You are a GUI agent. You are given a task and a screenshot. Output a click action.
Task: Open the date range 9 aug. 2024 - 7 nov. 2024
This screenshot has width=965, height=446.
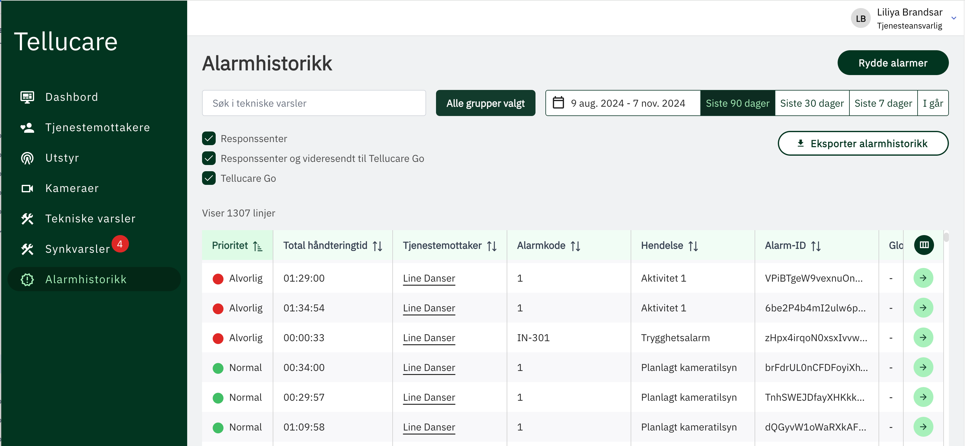[x=623, y=103]
